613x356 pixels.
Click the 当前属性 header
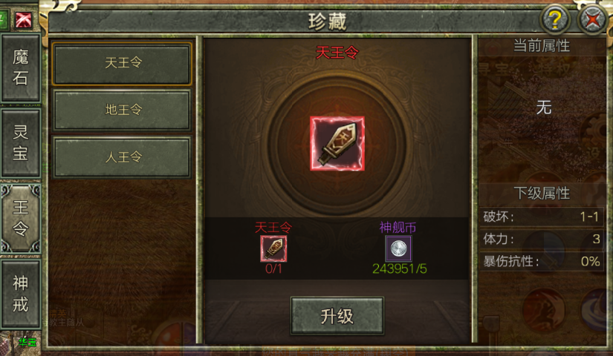(x=542, y=46)
